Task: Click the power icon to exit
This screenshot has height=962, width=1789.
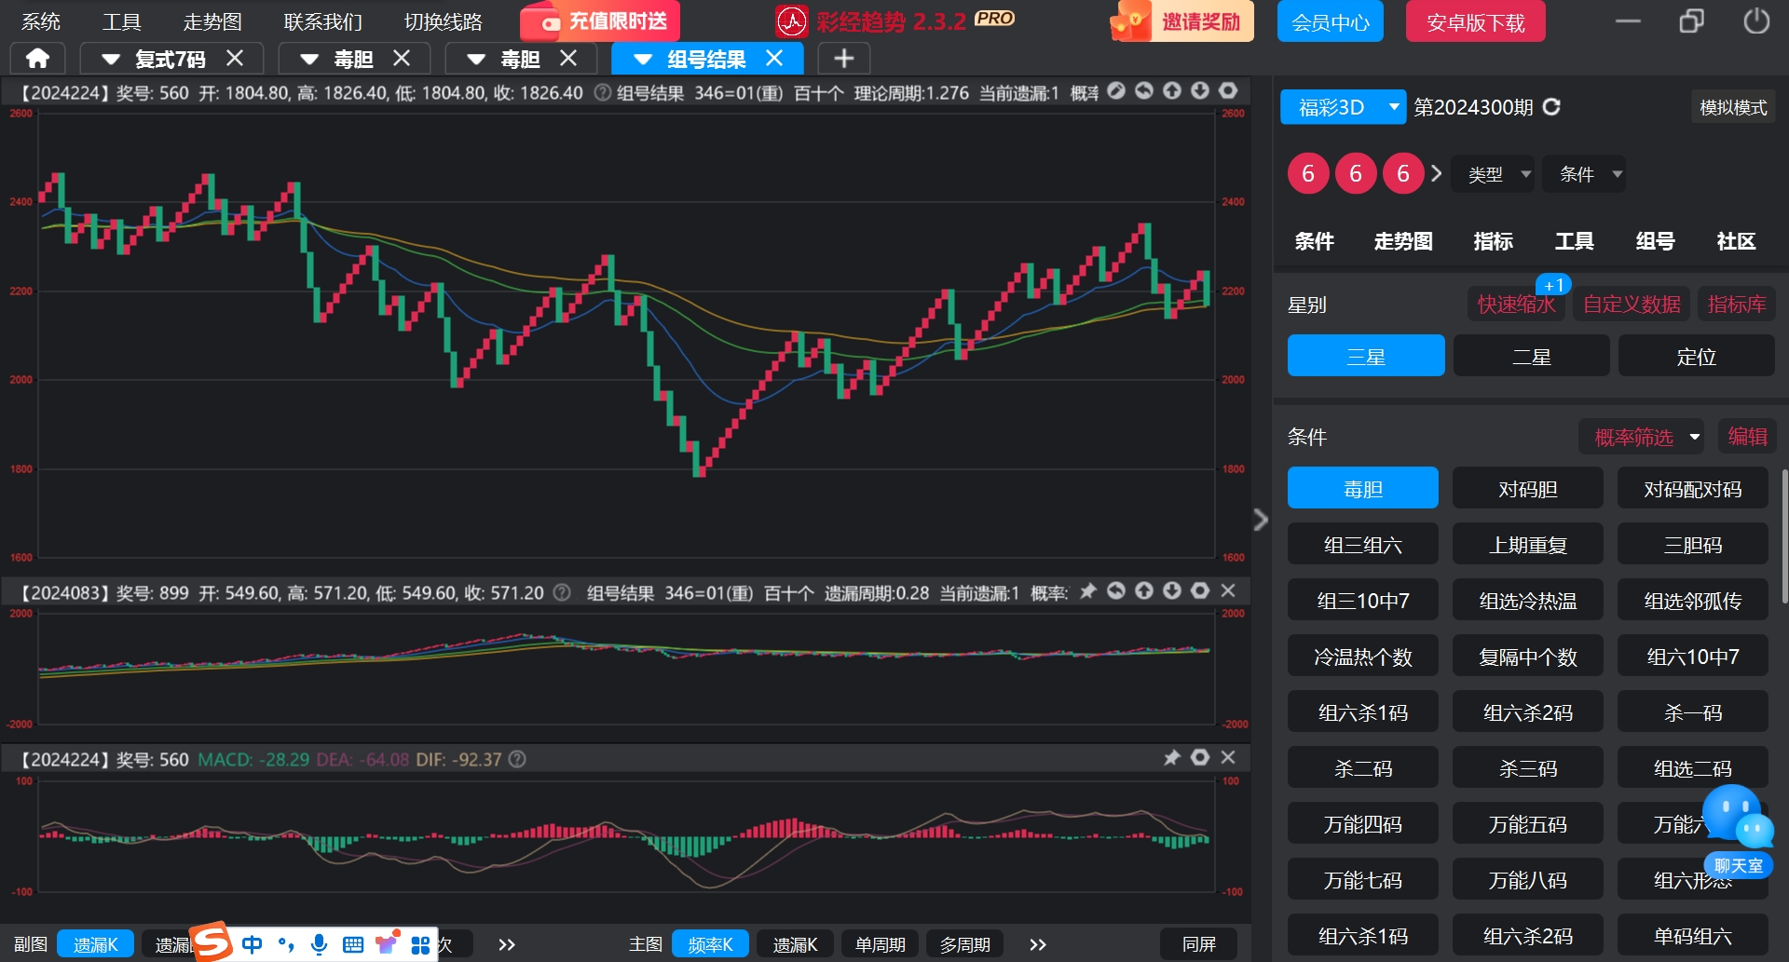Action: [1756, 20]
